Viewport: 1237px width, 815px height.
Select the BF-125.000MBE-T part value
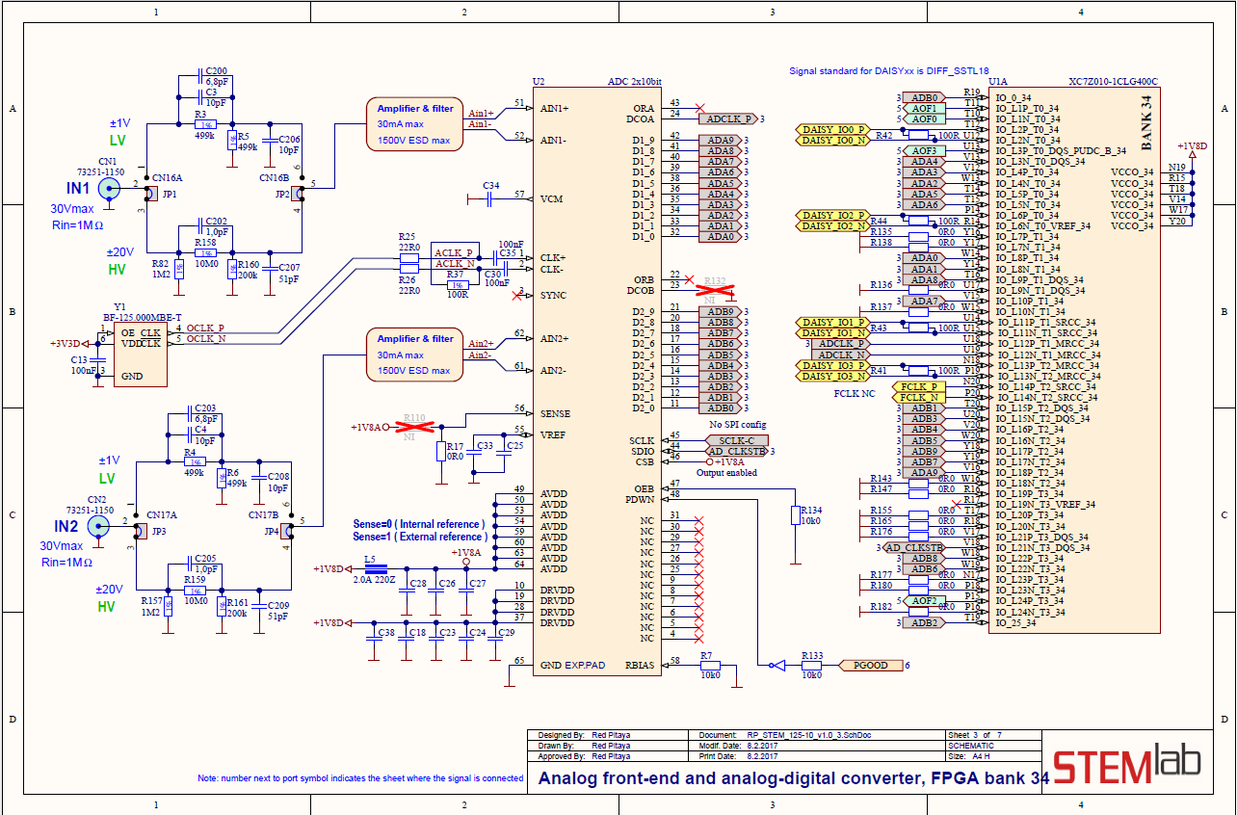click(x=143, y=317)
